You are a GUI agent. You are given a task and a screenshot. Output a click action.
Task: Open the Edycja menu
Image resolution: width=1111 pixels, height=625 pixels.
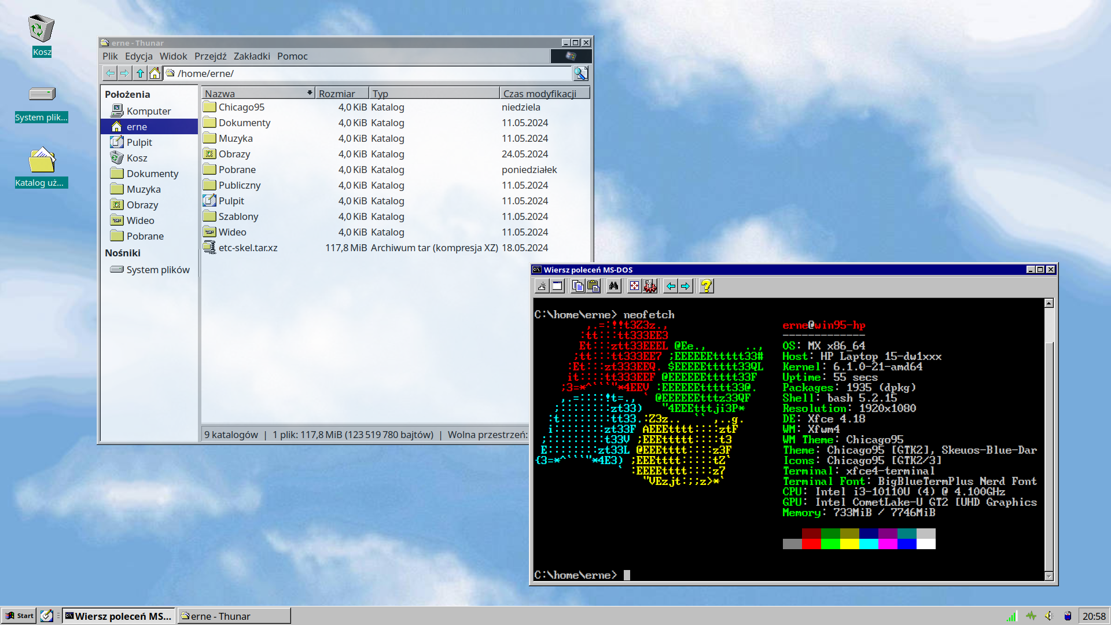139,56
